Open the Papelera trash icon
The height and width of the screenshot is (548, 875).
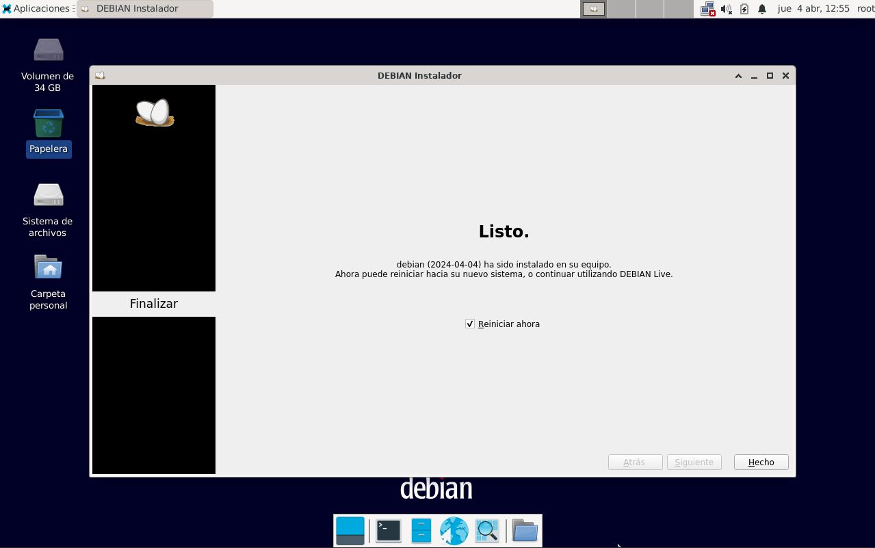tap(49, 124)
